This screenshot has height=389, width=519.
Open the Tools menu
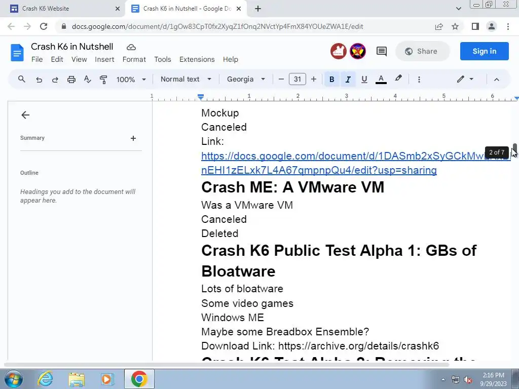pos(163,59)
